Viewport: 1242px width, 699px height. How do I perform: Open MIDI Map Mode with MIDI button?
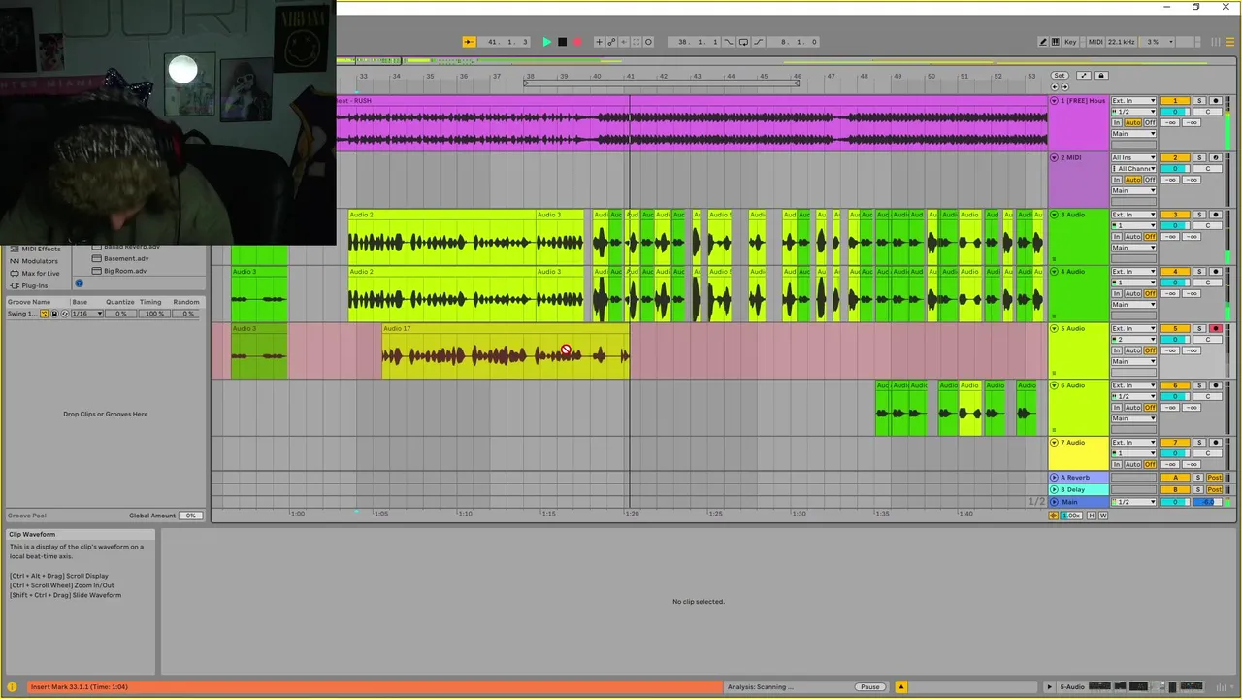pos(1095,42)
